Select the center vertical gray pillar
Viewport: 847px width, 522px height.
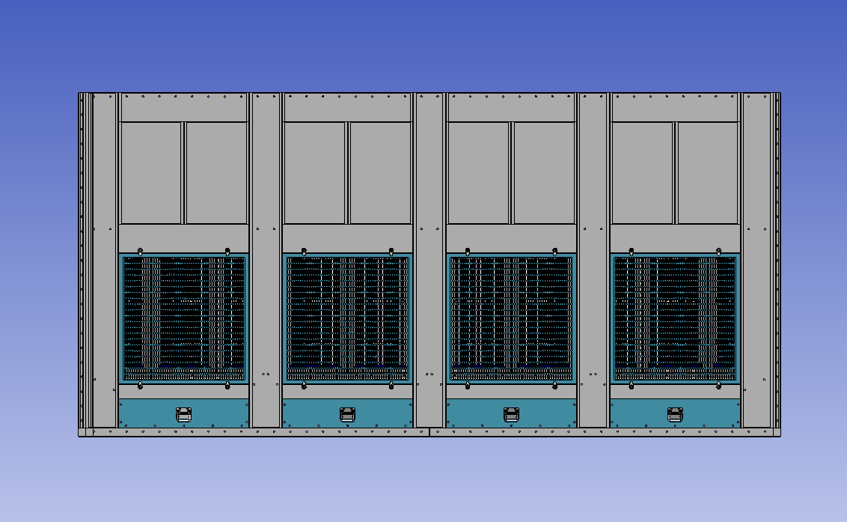point(429,260)
